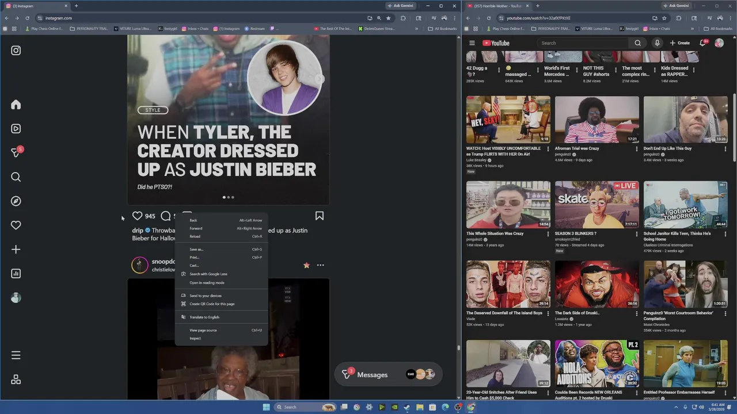This screenshot has height=414, width=737.
Task: Save the post with bookmark icon
Action: click(x=319, y=216)
